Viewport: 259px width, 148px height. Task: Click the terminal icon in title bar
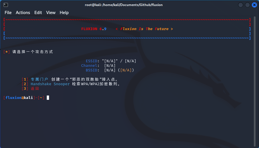pos(6,5)
